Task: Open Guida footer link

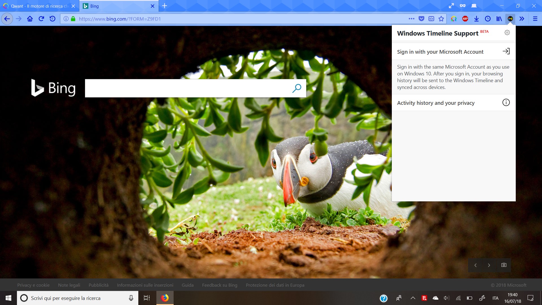Action: 188,285
